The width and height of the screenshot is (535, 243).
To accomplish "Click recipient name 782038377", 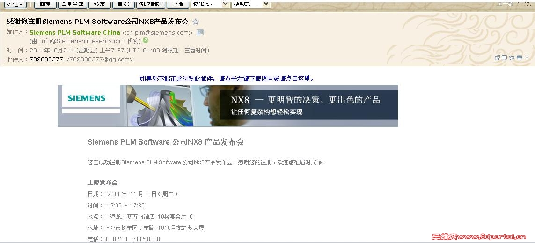I will tap(46, 59).
